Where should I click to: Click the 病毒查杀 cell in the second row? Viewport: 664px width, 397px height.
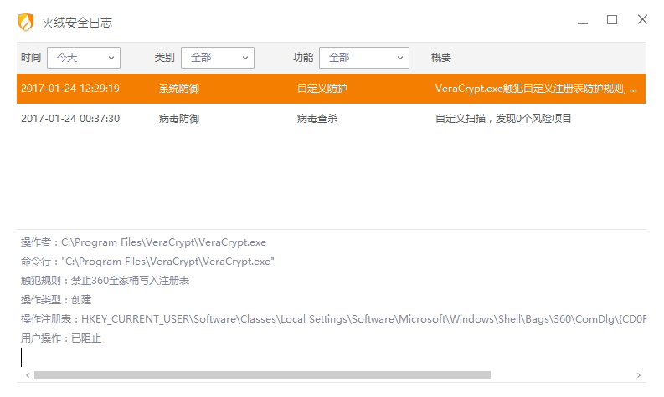click(x=317, y=119)
